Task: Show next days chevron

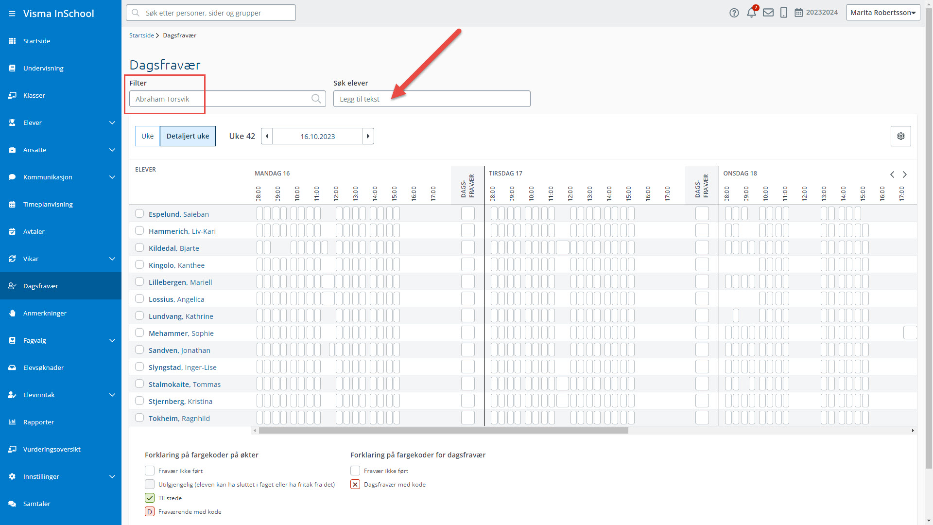Action: [x=905, y=175]
